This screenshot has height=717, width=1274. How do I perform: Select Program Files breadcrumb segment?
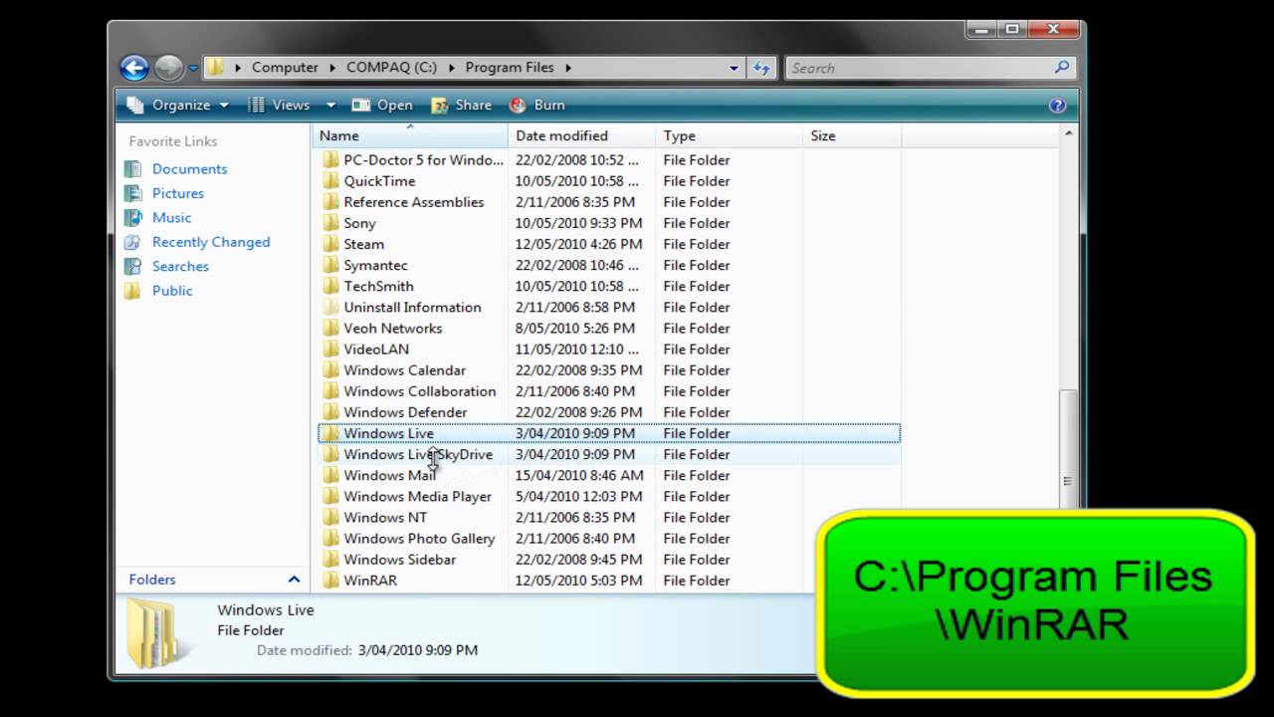(x=509, y=67)
